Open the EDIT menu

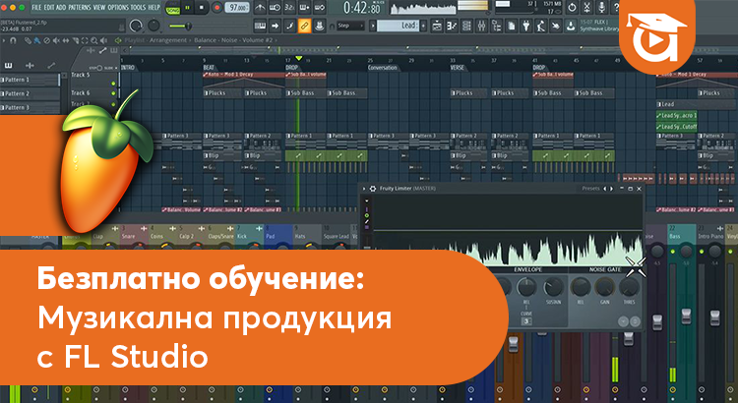coord(48,8)
